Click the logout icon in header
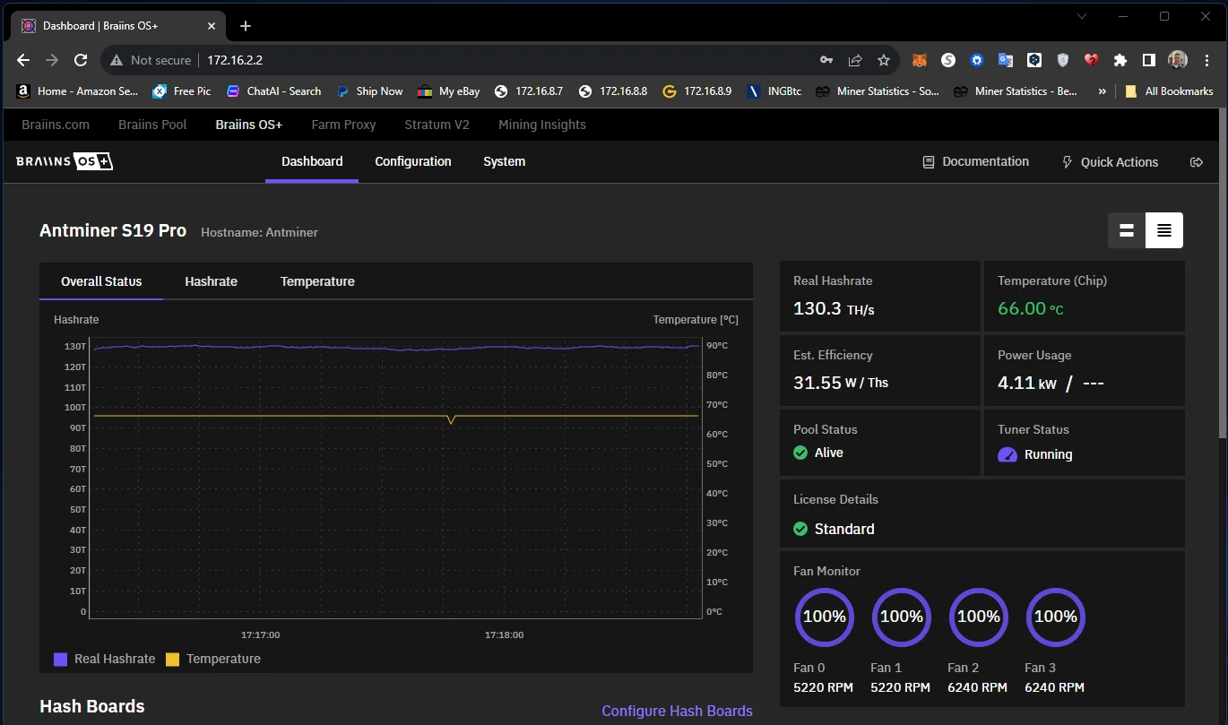This screenshot has width=1228, height=725. (x=1196, y=162)
